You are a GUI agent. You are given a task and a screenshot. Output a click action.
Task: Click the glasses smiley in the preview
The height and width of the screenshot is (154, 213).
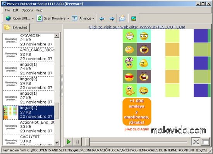[x=144, y=36]
